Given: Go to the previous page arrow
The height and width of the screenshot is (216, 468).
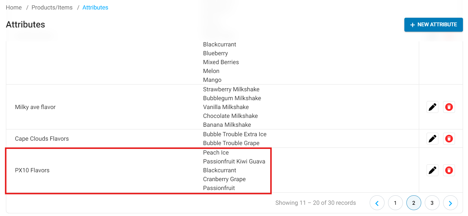Looking at the screenshot, I should (377, 203).
